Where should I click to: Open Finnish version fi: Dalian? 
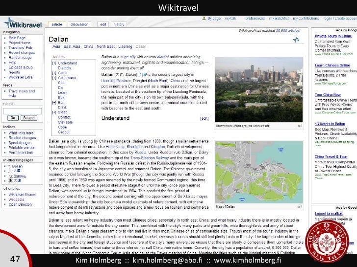click(x=16, y=166)
